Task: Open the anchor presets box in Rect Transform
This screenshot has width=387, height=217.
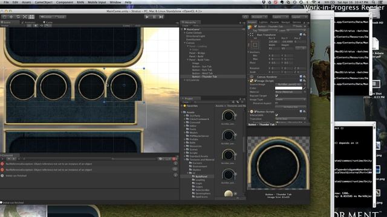Action: [255, 45]
